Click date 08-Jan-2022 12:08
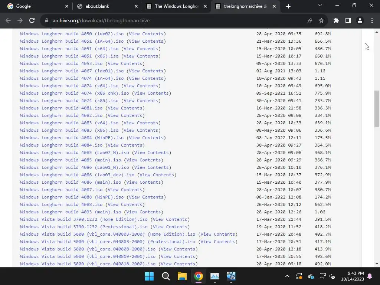Image resolution: width=380 pixels, height=285 pixels. coord(279,197)
